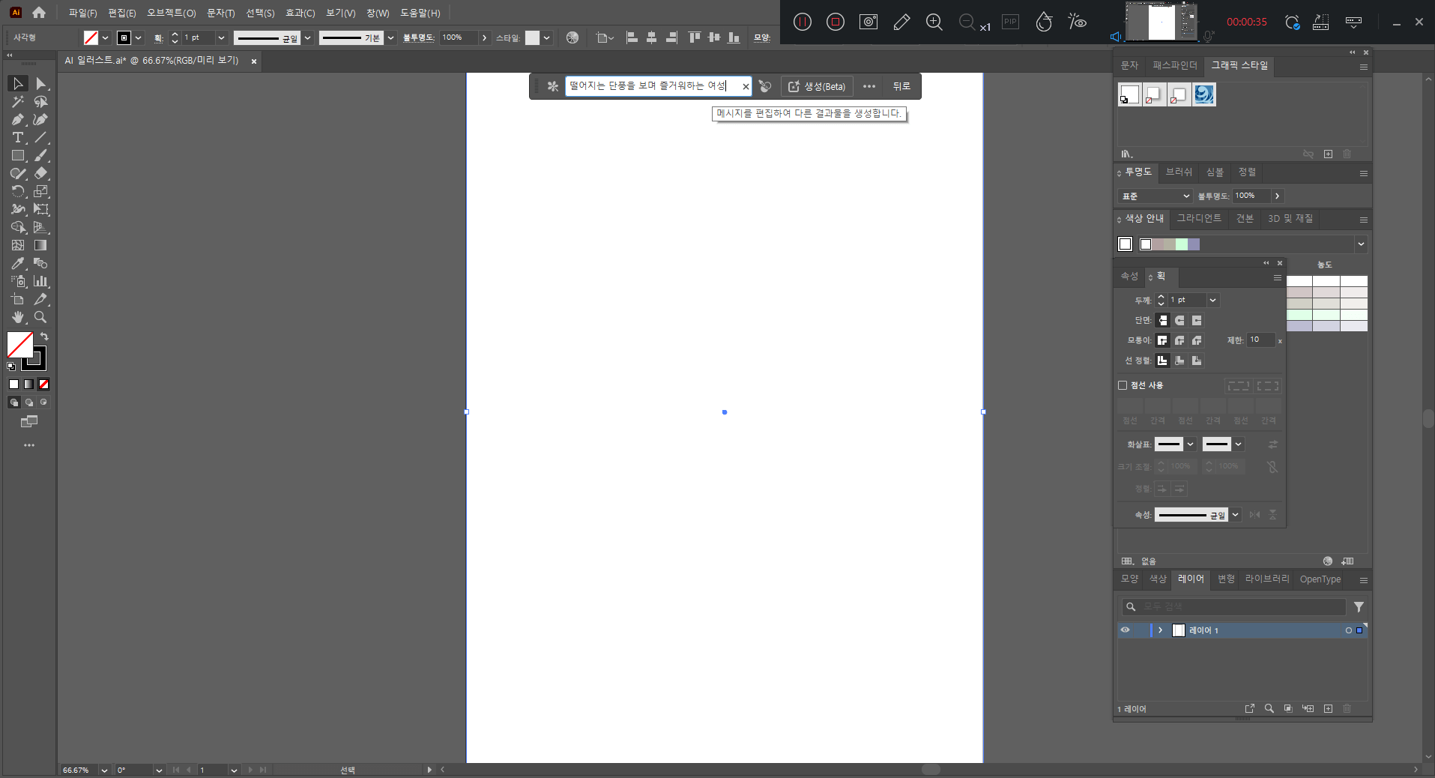Switch to the 패스파인더 tab

(x=1174, y=66)
